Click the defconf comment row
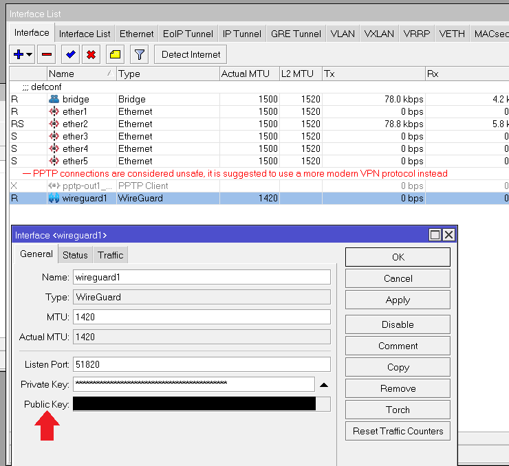Viewport: 509px width, 466px height. point(259,87)
